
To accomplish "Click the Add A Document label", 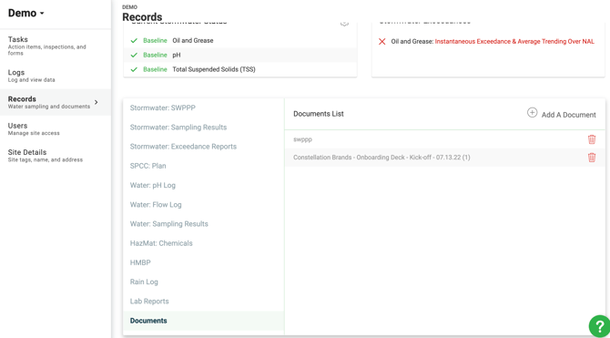I will click(x=568, y=115).
